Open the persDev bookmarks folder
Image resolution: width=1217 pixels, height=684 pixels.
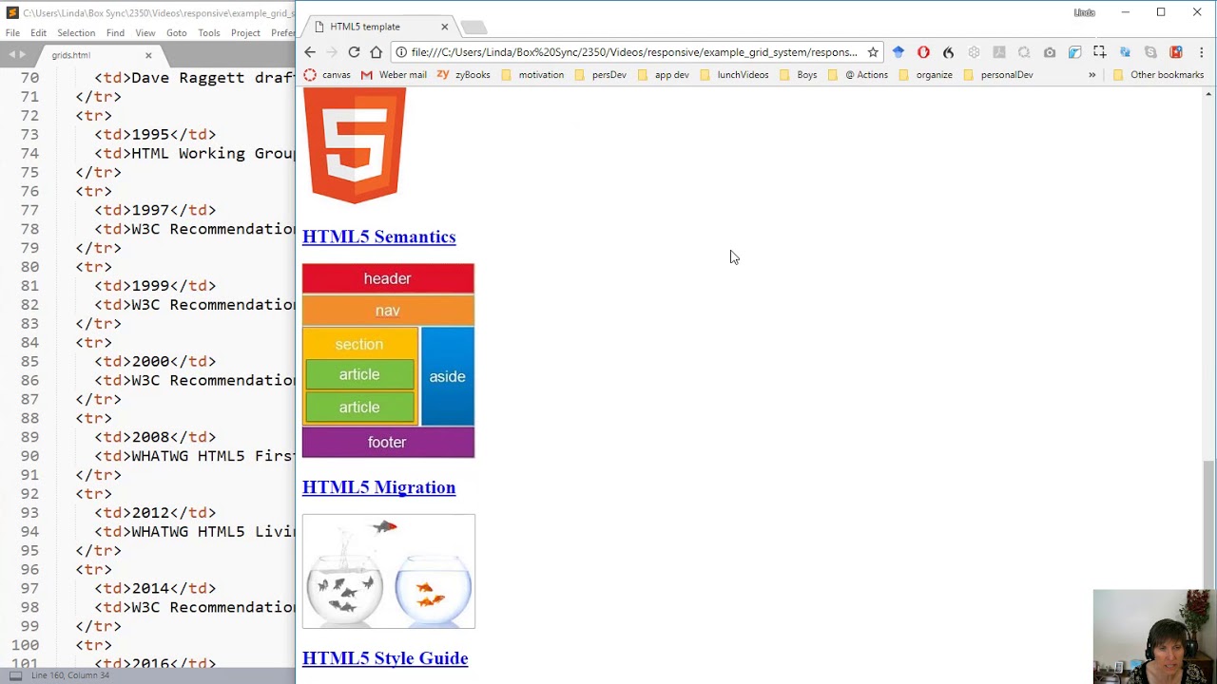pyautogui.click(x=601, y=75)
